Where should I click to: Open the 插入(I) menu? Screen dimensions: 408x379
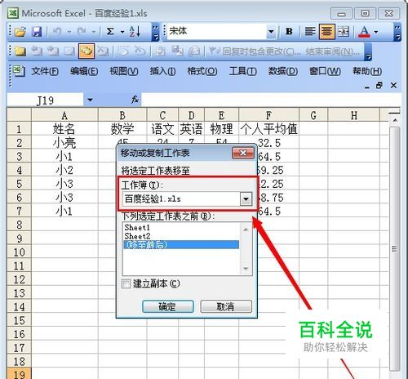pos(162,71)
